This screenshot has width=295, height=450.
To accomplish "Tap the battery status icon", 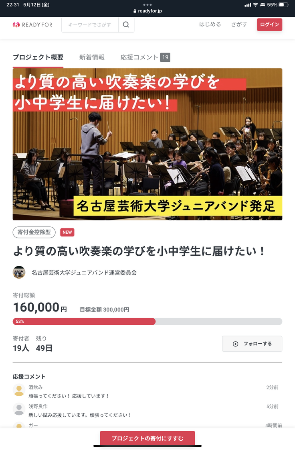I will (284, 5).
